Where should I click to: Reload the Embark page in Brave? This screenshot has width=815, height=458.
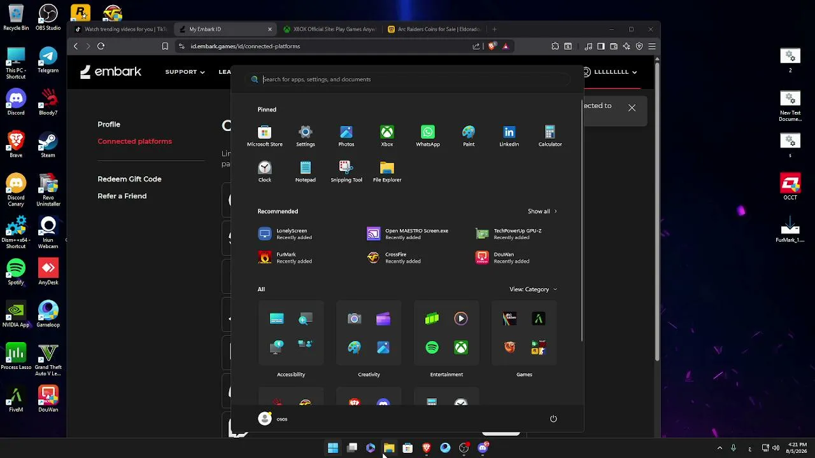coord(101,46)
